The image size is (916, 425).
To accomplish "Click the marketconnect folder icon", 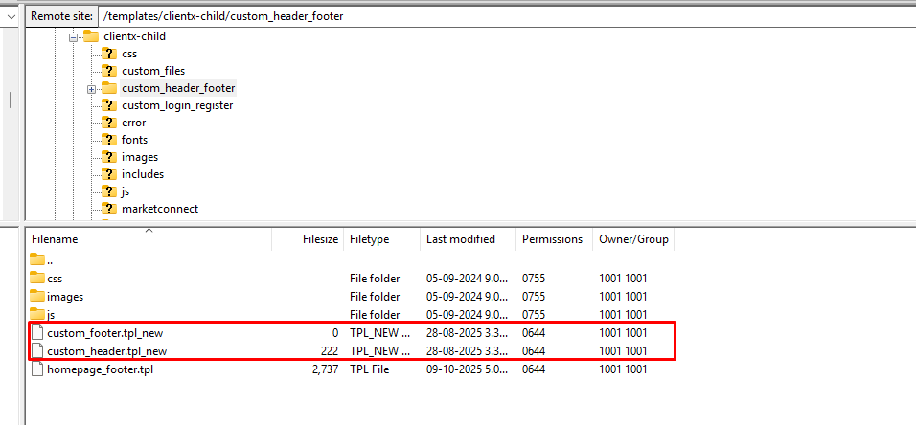I will click(108, 209).
